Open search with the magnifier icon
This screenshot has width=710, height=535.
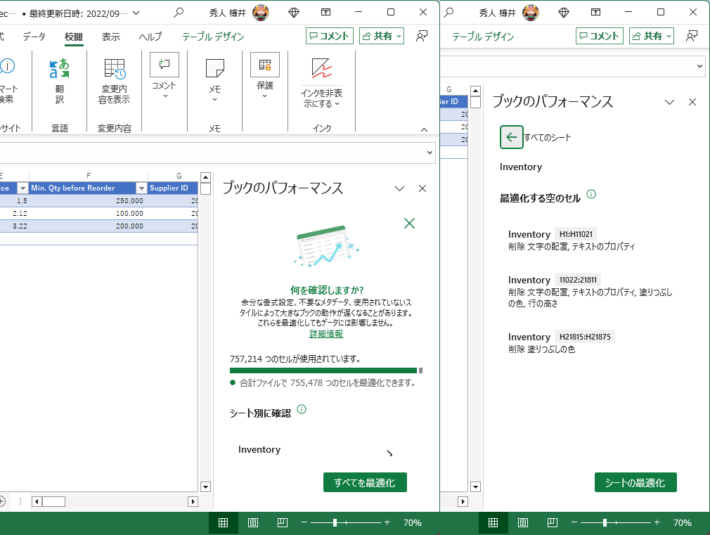tap(178, 13)
